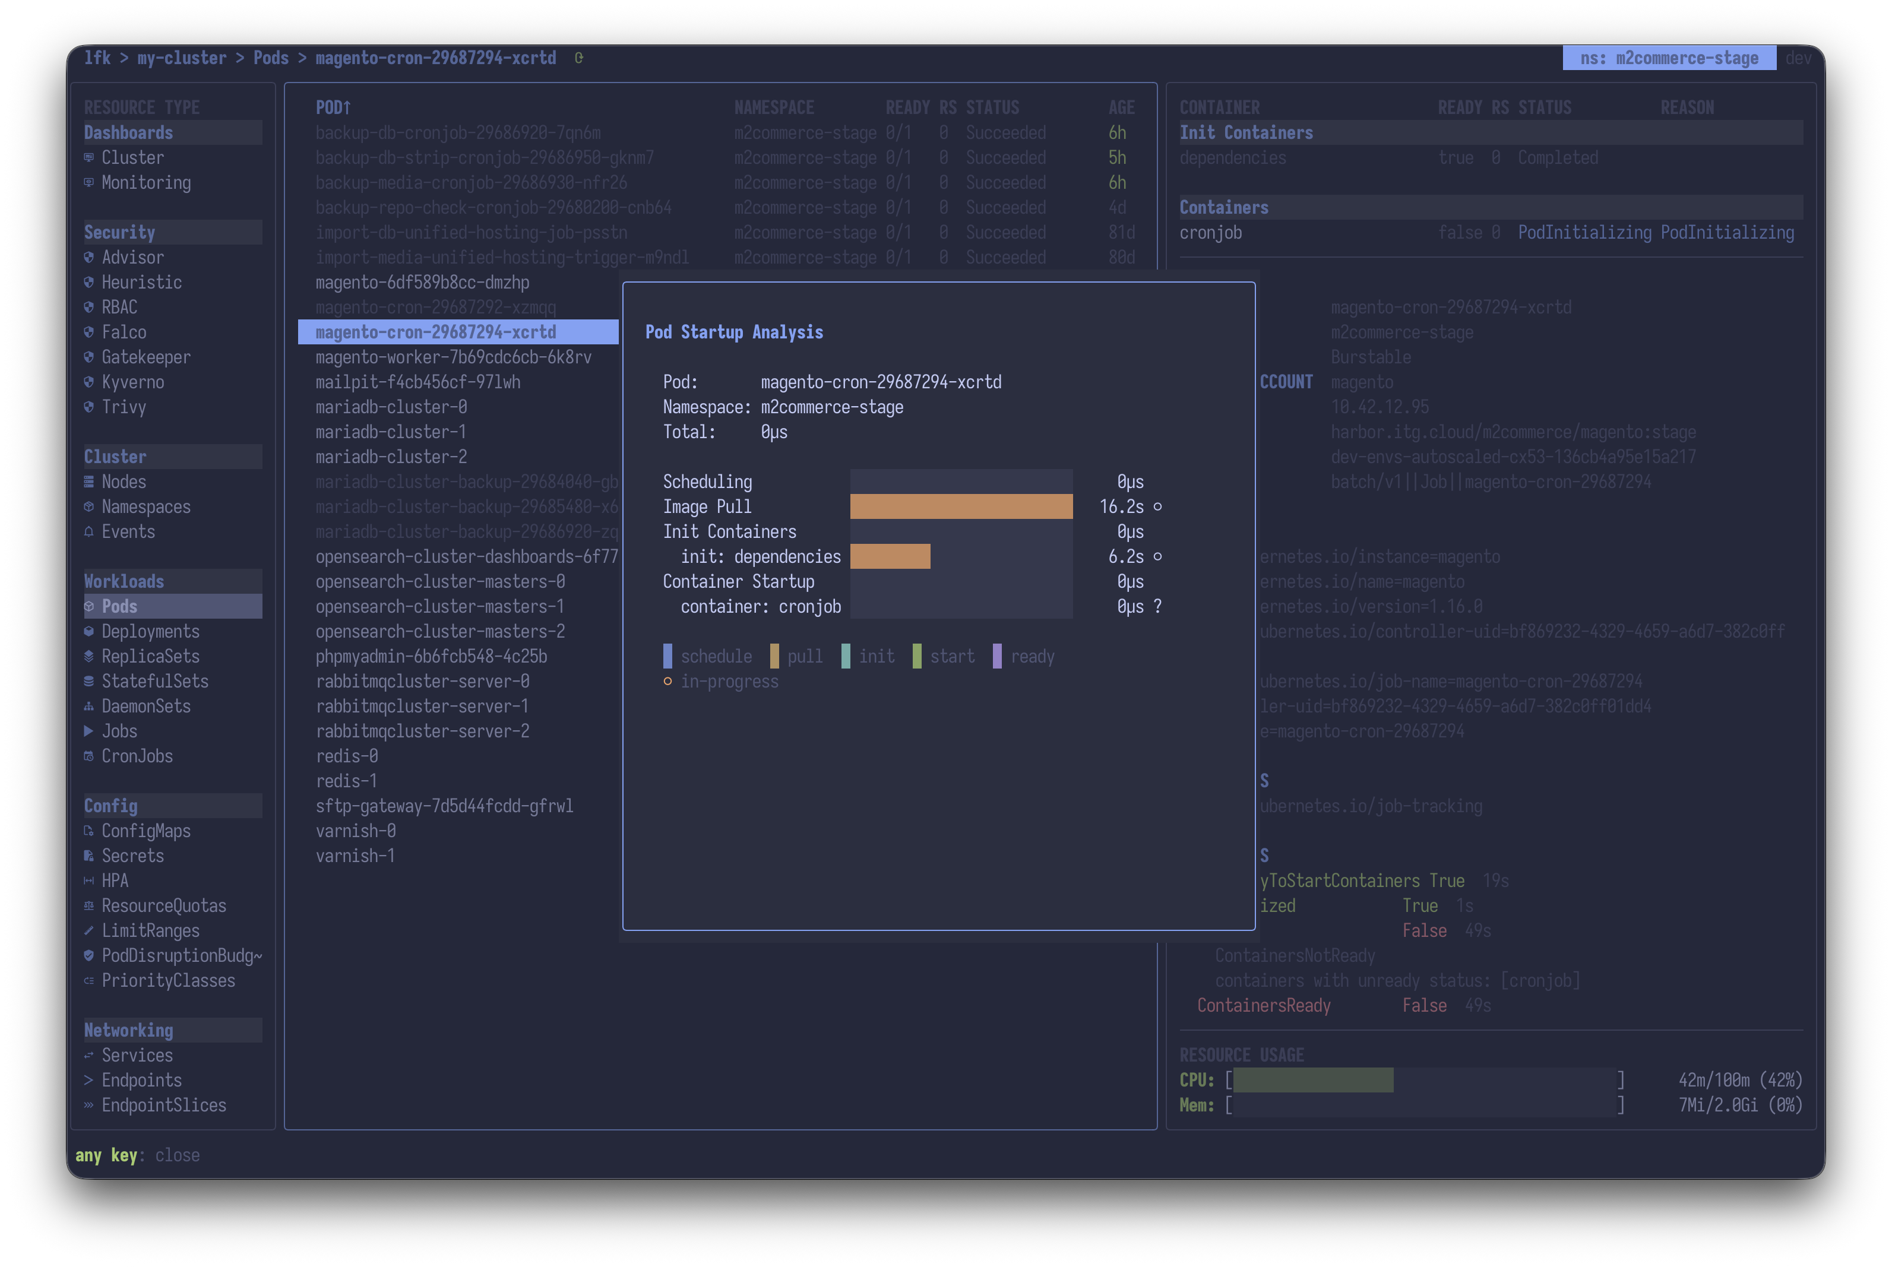The height and width of the screenshot is (1267, 1892).
Task: Click my-cluster in the breadcrumb
Action: (x=182, y=58)
